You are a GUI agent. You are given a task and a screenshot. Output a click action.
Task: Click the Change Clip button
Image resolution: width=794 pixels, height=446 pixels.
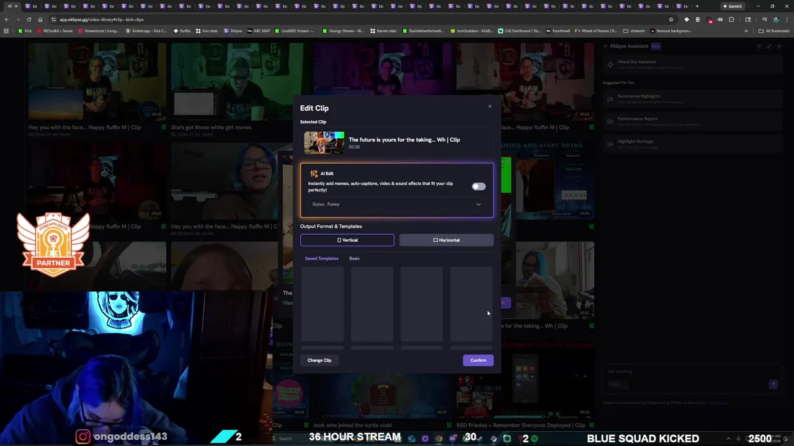coord(319,360)
